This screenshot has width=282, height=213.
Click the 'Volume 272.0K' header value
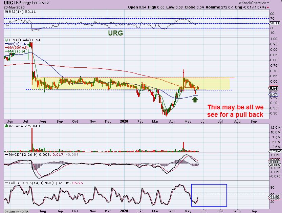point(219,7)
